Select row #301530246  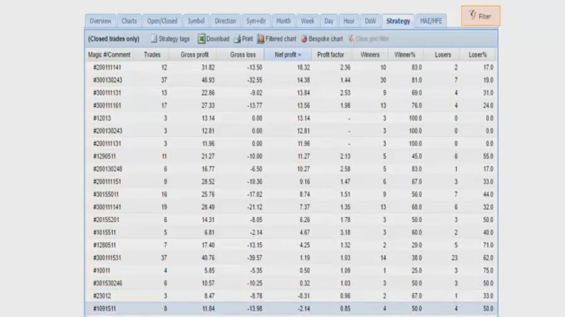pos(291,283)
